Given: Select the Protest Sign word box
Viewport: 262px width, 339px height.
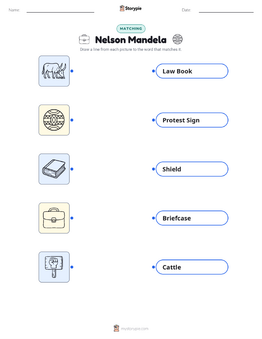Looking at the screenshot, I should pyautogui.click(x=192, y=120).
